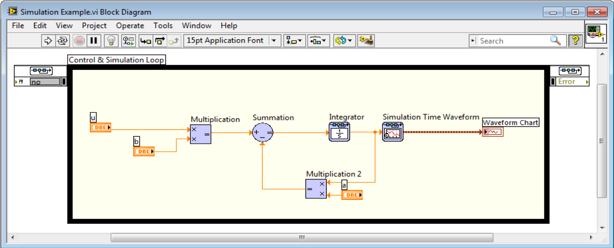
Task: Select the Summation block
Action: 262,132
